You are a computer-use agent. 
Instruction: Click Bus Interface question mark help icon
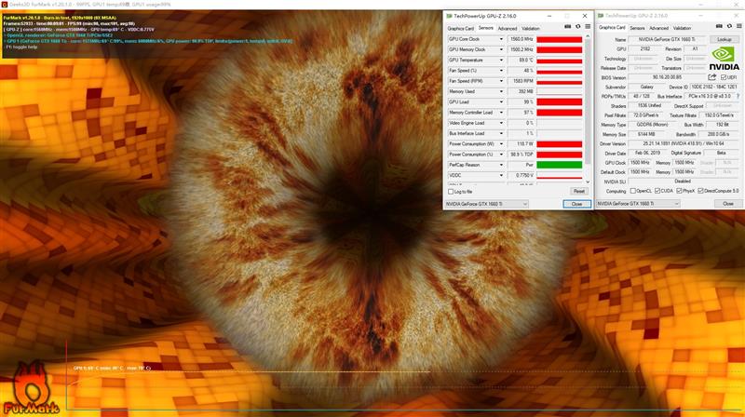(x=738, y=96)
